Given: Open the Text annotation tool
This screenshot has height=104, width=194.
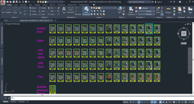Looking at the screenshot, I should 64,10.
